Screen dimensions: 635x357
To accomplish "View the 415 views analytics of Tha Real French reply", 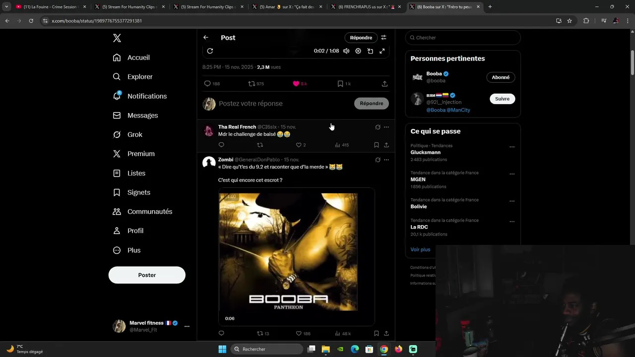I will [342, 145].
